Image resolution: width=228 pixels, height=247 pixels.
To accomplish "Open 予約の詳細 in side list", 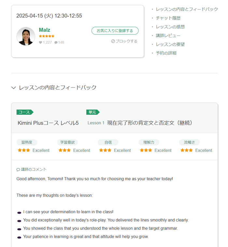I will click(166, 53).
